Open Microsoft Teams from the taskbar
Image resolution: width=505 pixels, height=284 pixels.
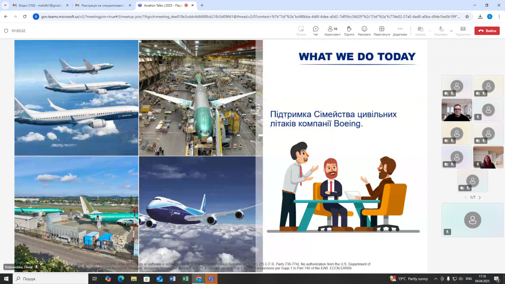pos(211,279)
